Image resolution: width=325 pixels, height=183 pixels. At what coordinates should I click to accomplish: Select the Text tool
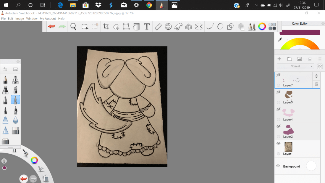click(x=147, y=27)
